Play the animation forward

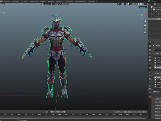[59, 112]
